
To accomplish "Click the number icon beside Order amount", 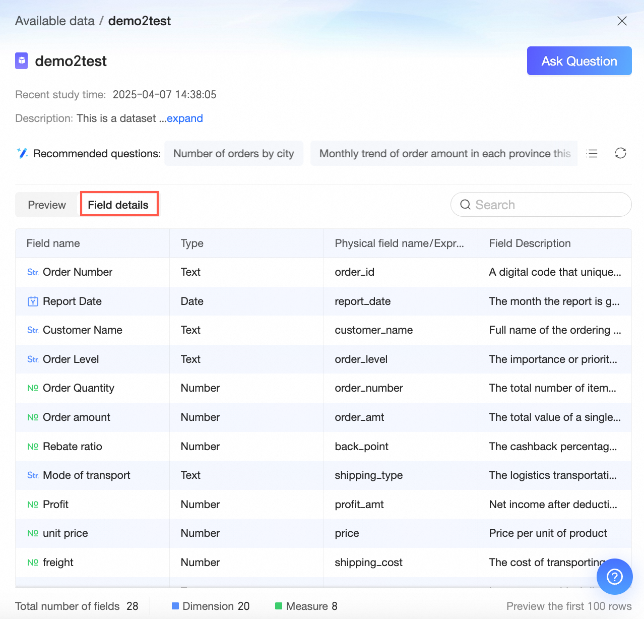I will coord(33,417).
